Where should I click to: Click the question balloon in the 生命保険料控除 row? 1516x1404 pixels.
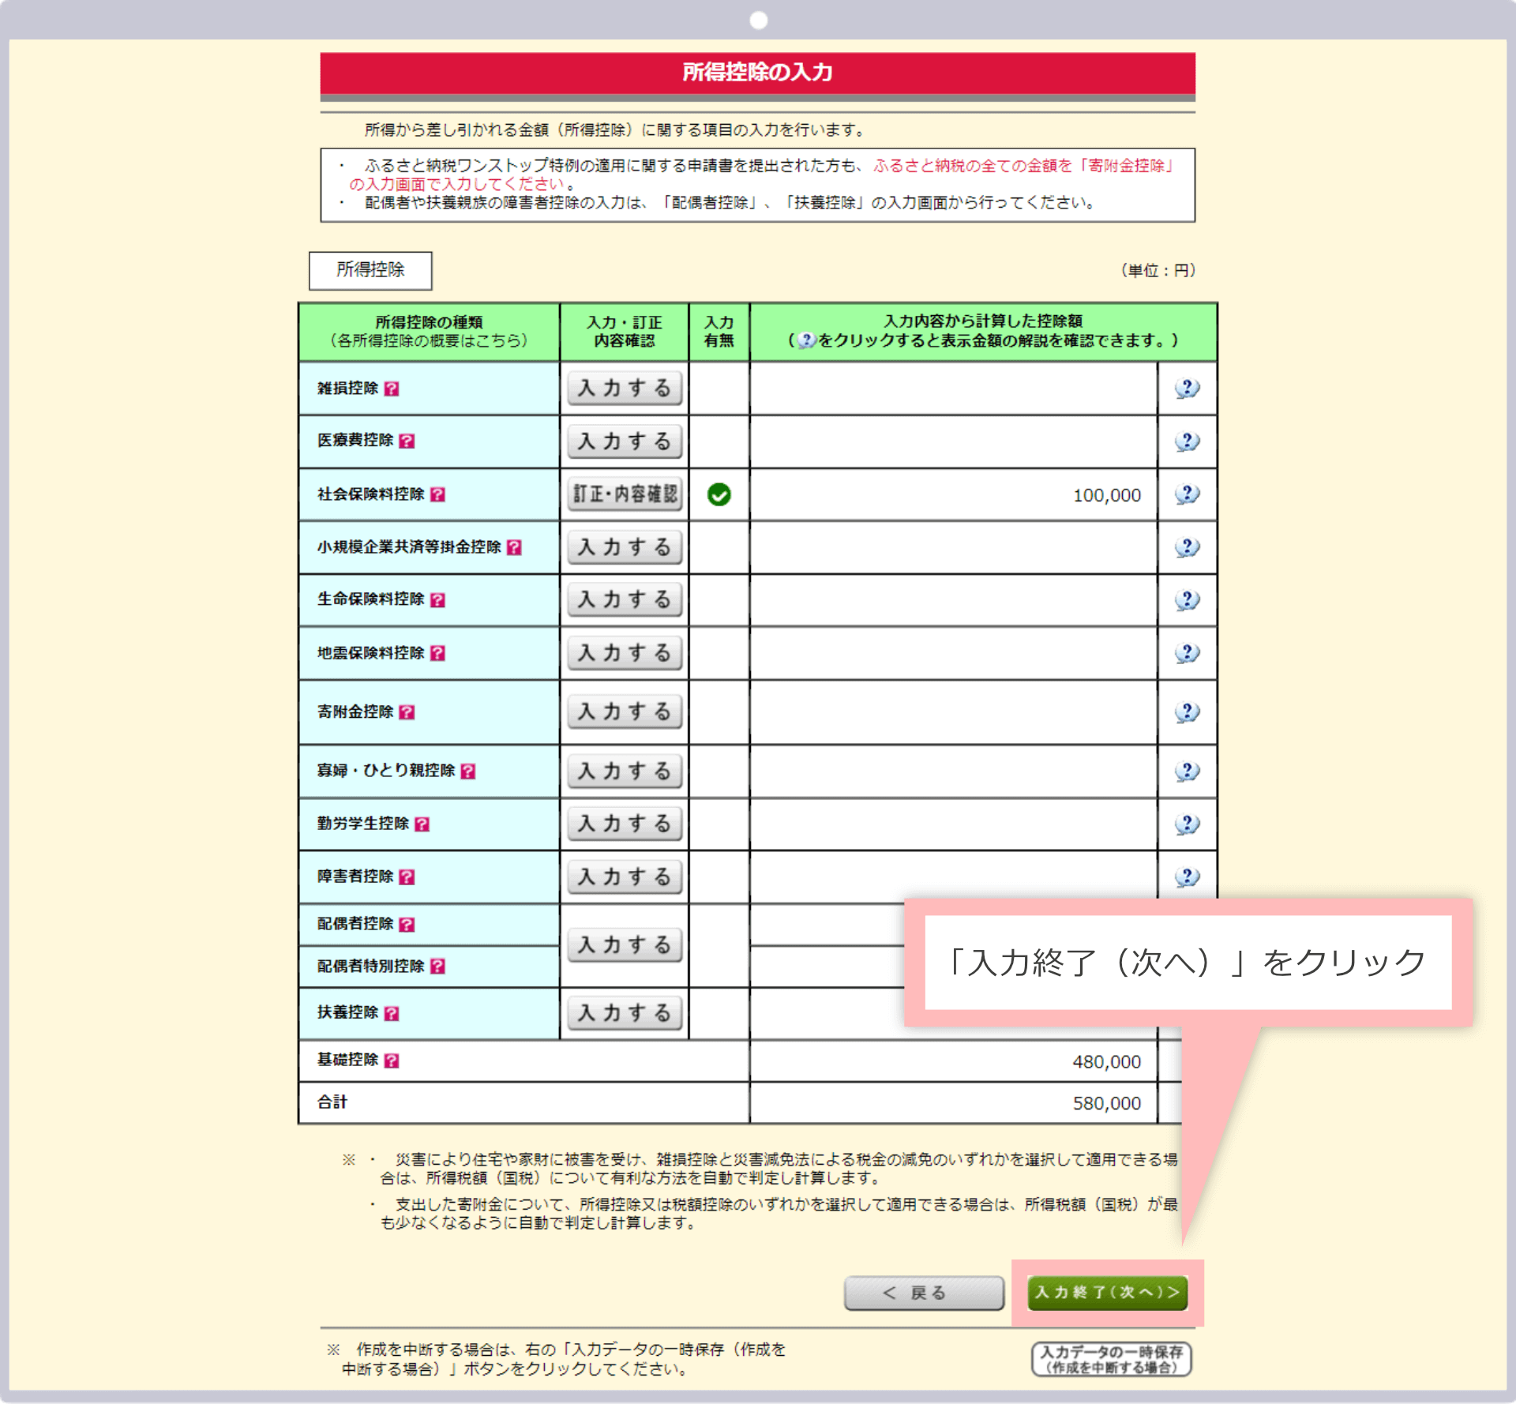tap(1187, 600)
